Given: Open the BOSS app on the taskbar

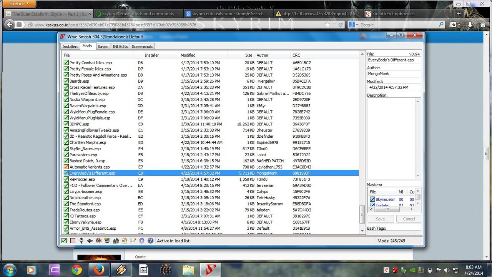Looking at the screenshot, I should (166, 270).
